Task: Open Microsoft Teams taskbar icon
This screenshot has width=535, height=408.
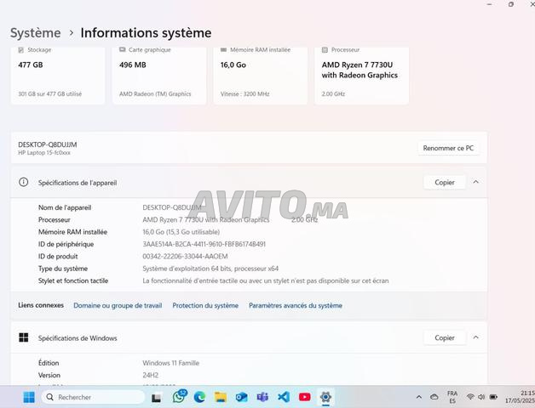Action: click(262, 397)
